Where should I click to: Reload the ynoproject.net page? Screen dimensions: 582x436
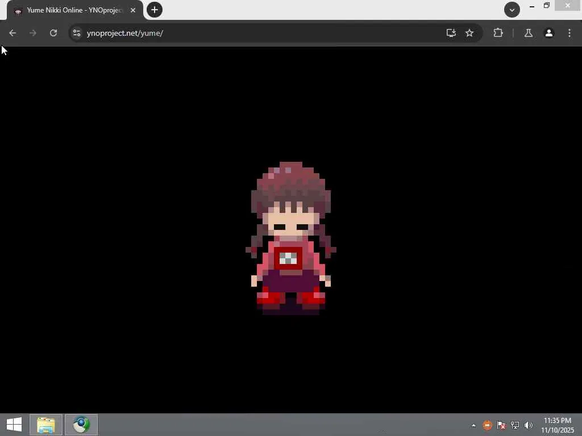[53, 33]
